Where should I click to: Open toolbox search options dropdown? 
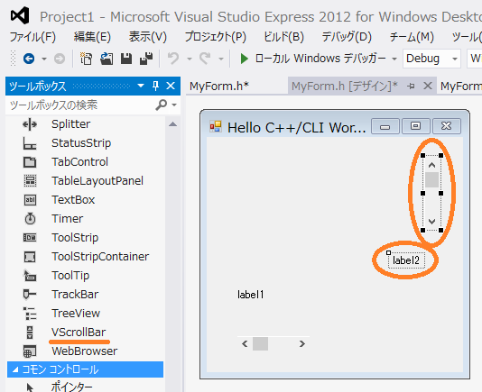[x=174, y=105]
